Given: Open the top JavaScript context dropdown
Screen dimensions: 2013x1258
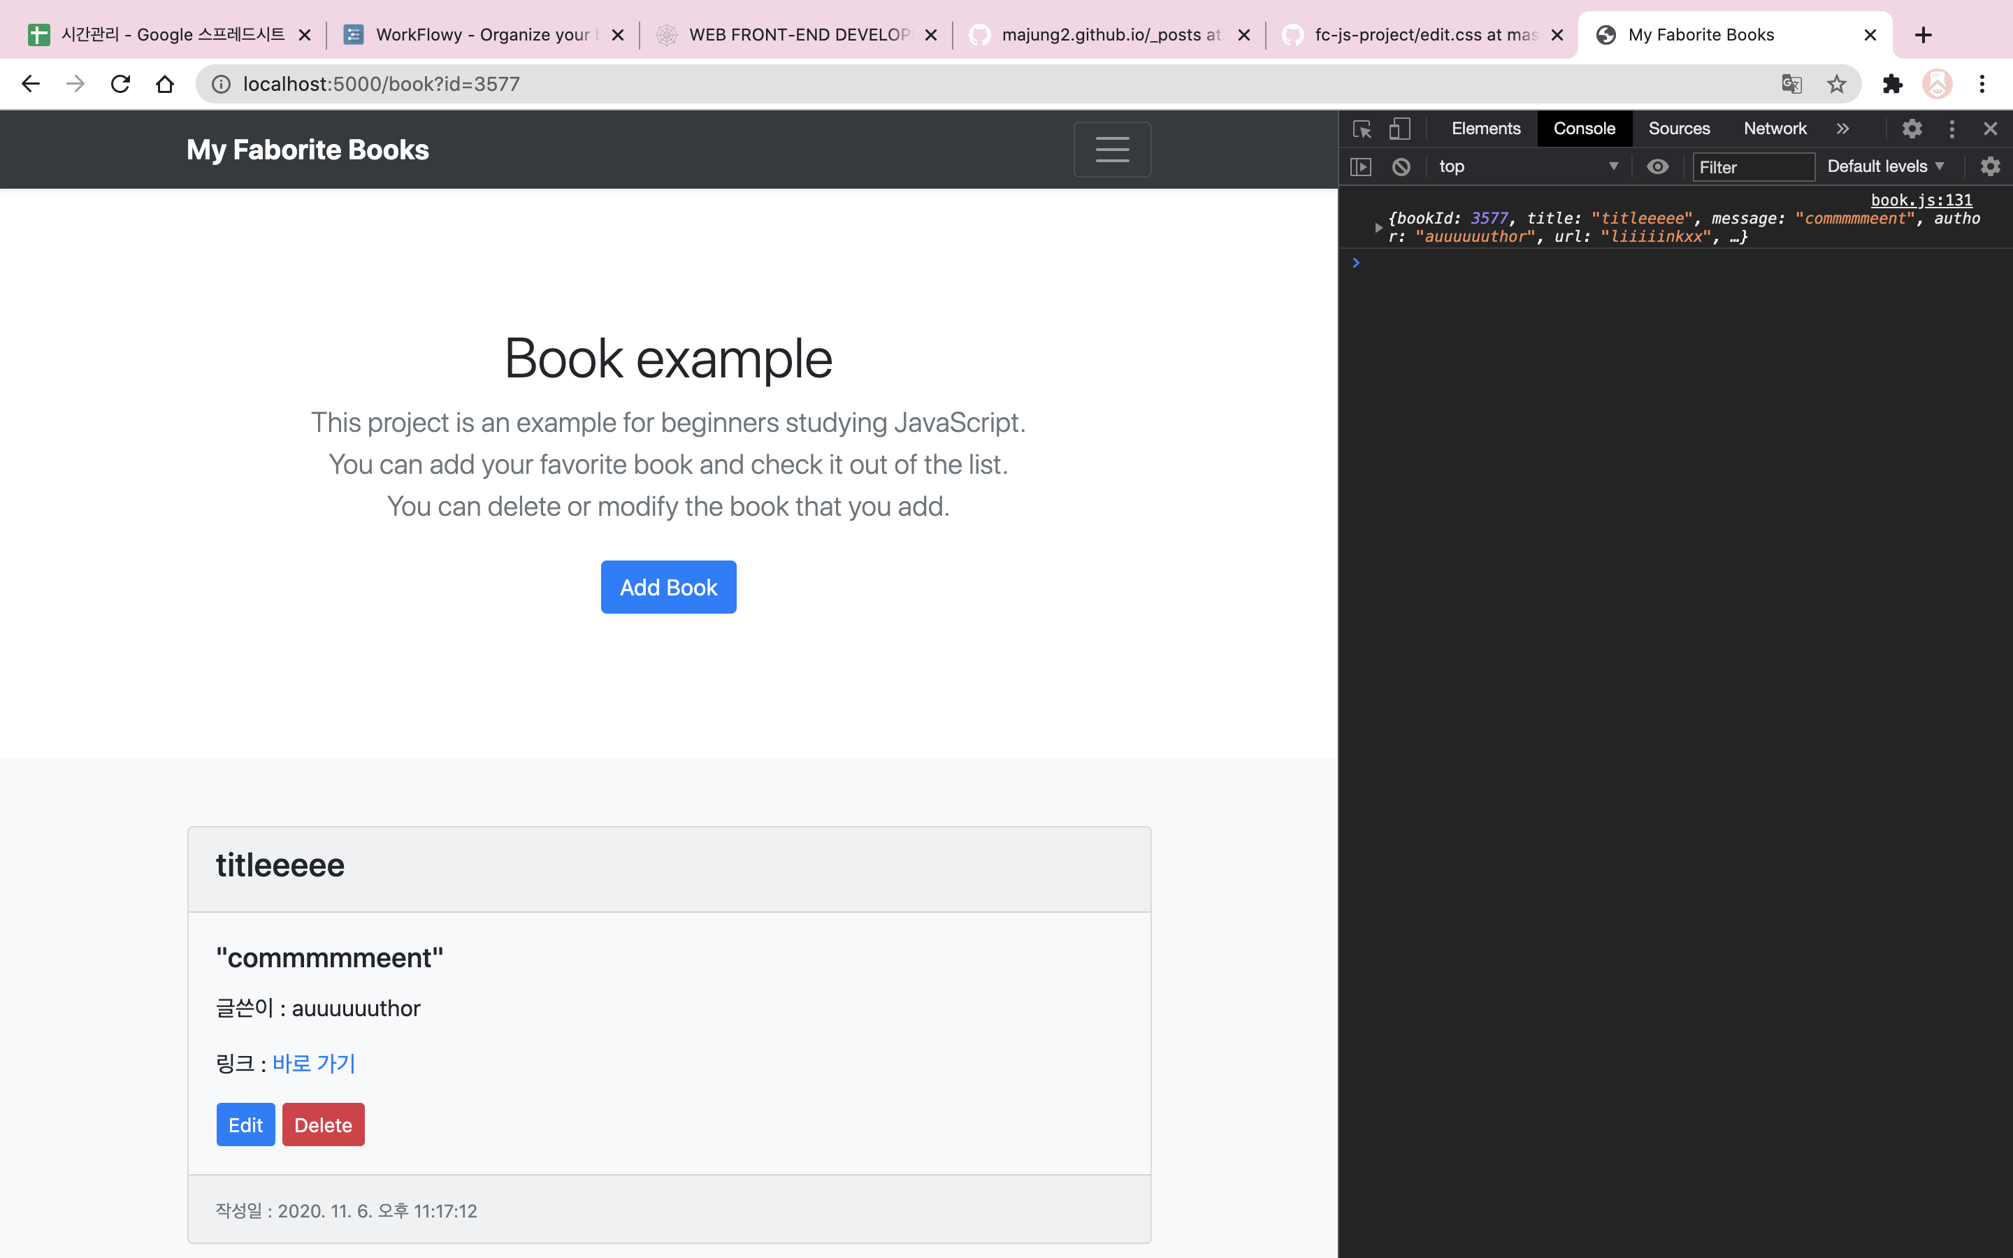Looking at the screenshot, I should 1528,166.
